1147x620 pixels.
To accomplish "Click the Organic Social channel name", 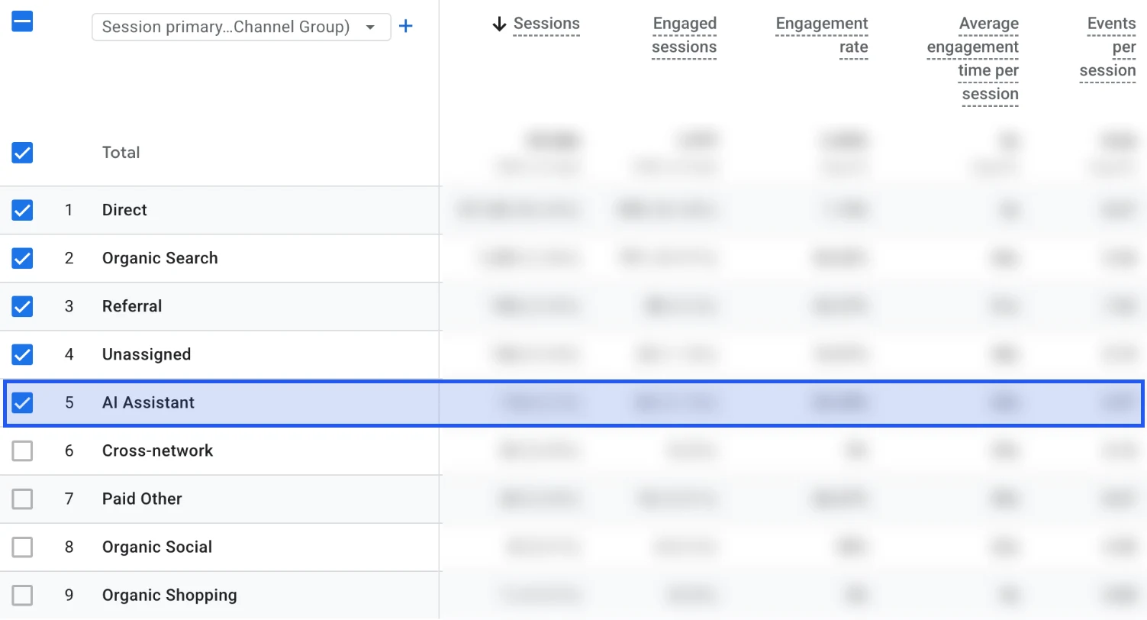I will pos(157,547).
